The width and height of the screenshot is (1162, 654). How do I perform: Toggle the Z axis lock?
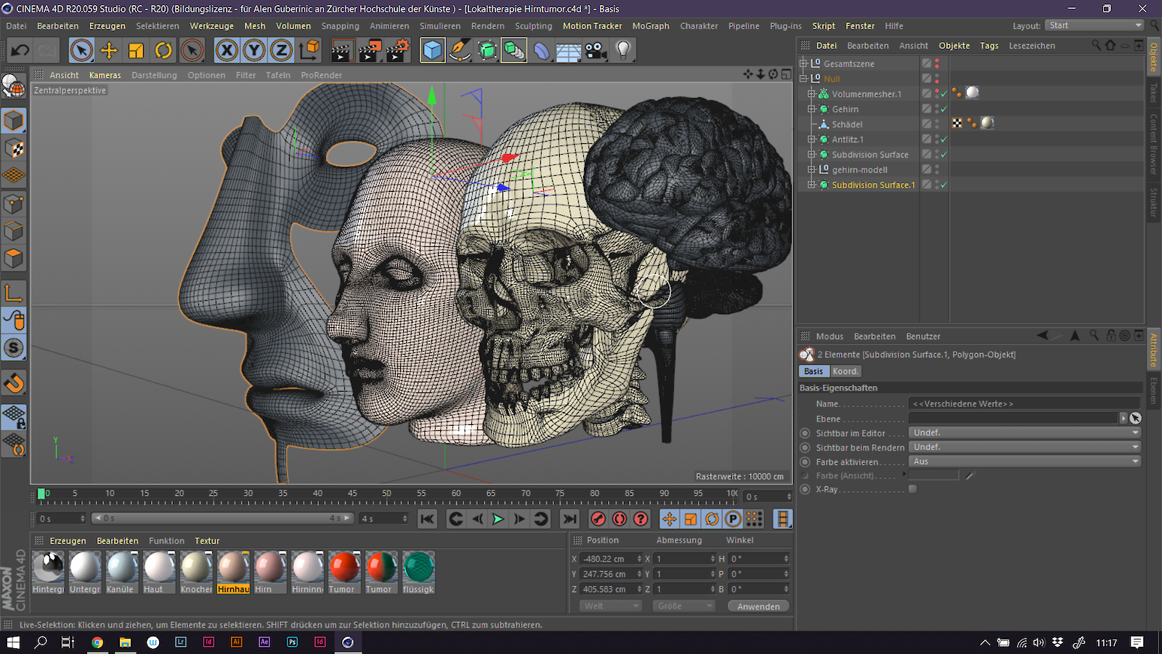pyautogui.click(x=280, y=50)
